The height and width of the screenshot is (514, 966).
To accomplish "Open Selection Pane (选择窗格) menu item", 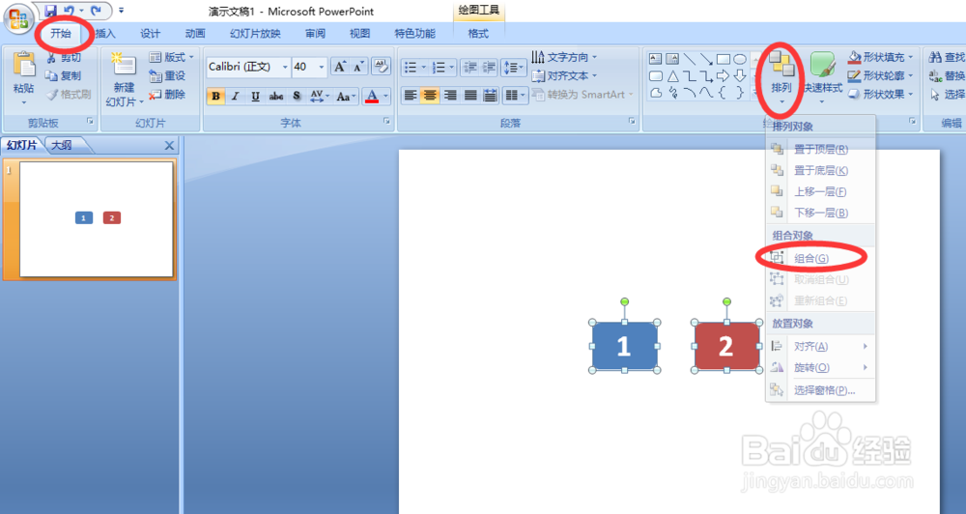I will (x=820, y=390).
